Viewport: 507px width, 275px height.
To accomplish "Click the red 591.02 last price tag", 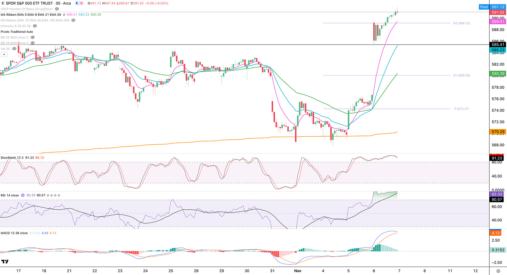I will [x=498, y=12].
